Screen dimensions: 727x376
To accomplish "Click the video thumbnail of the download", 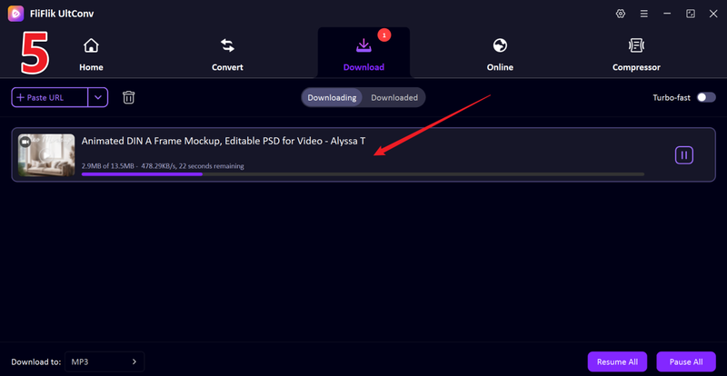I will click(x=46, y=155).
